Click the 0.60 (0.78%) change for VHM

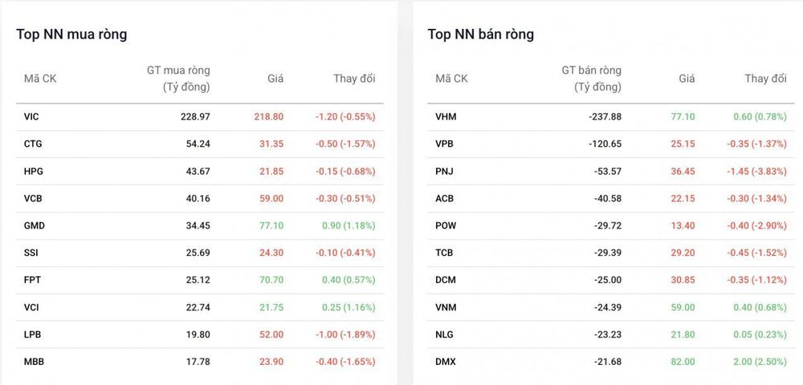[760, 116]
